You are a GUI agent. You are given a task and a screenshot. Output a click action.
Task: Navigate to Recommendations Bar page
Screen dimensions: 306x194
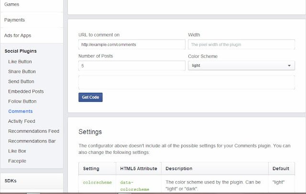point(32,141)
